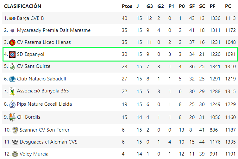The width and height of the screenshot is (238, 159).
Task: Click the Club Natació Sabadell emblem
Action: (12, 79)
